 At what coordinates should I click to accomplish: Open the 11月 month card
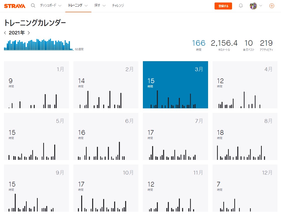click(x=175, y=188)
